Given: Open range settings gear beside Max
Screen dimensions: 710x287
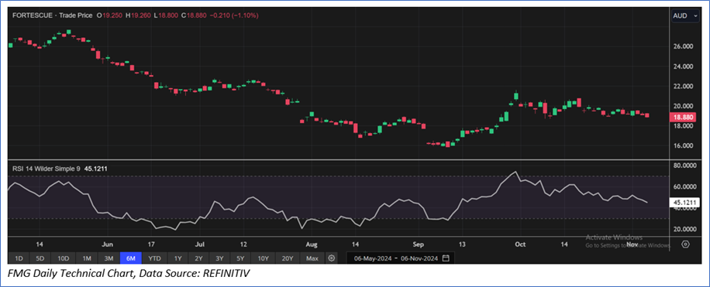Looking at the screenshot, I should point(332,258).
